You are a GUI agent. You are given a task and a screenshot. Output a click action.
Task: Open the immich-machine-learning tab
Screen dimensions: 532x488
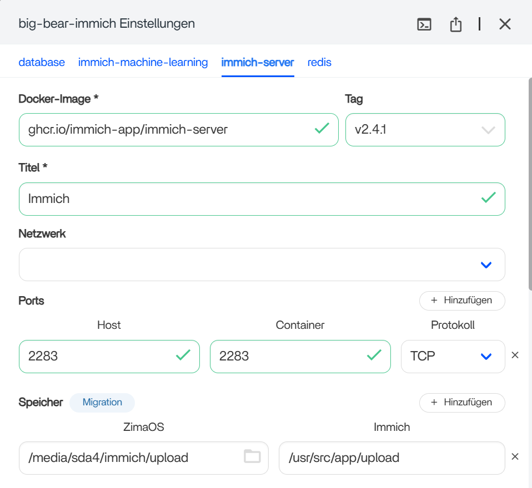pos(143,62)
